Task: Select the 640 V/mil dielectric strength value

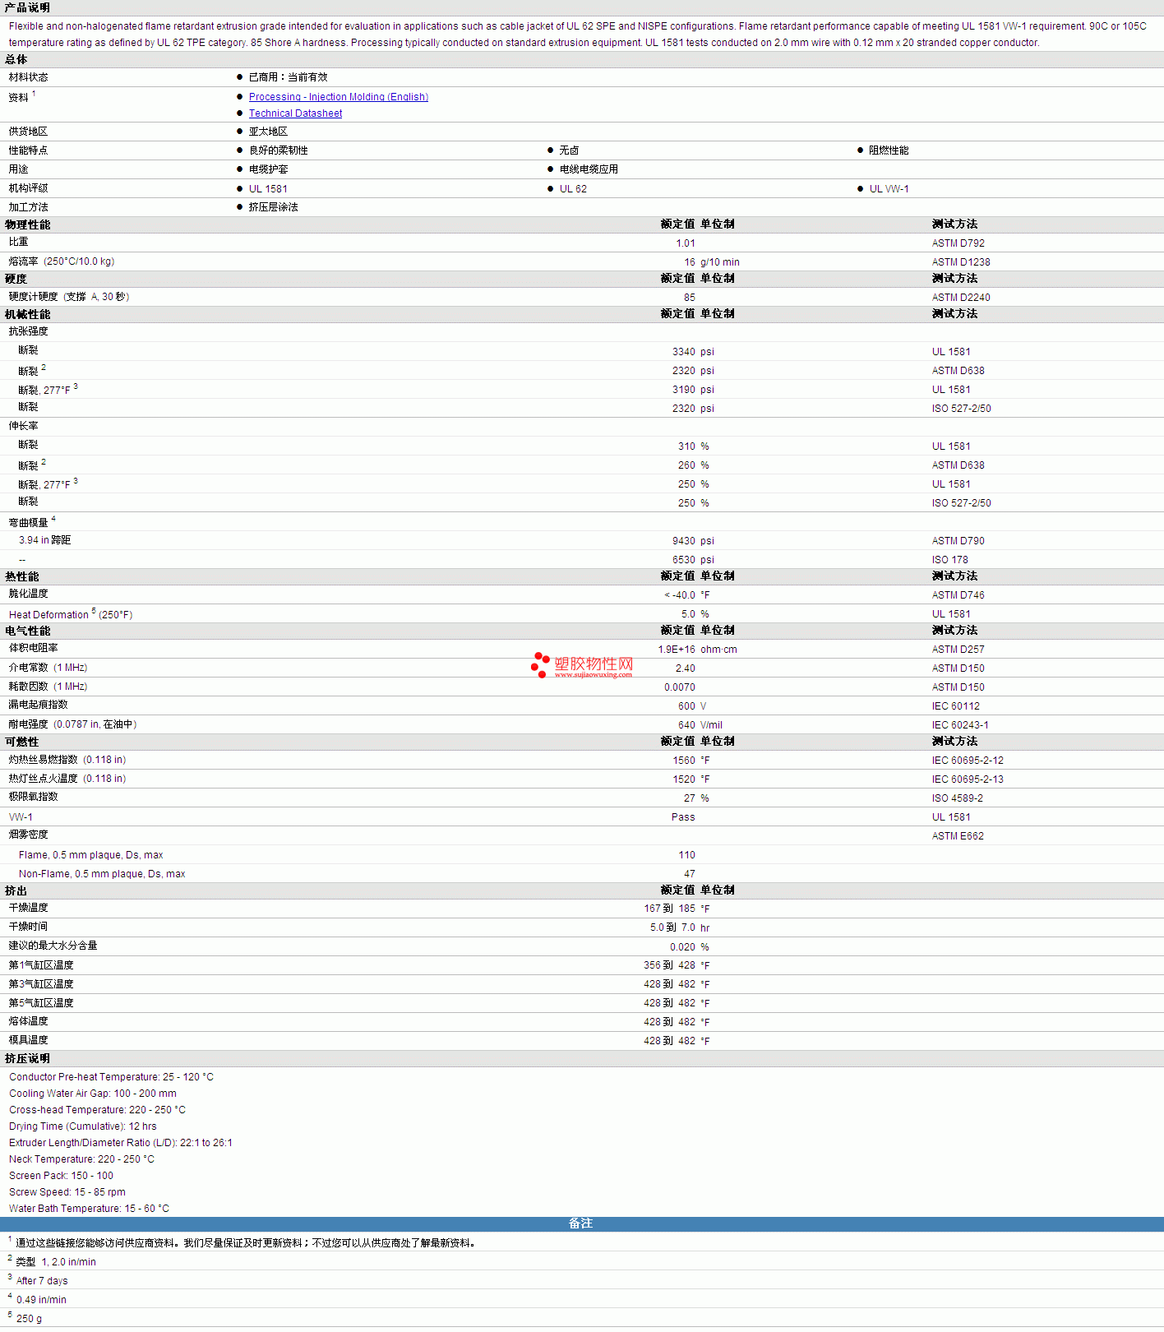Action: (x=700, y=725)
